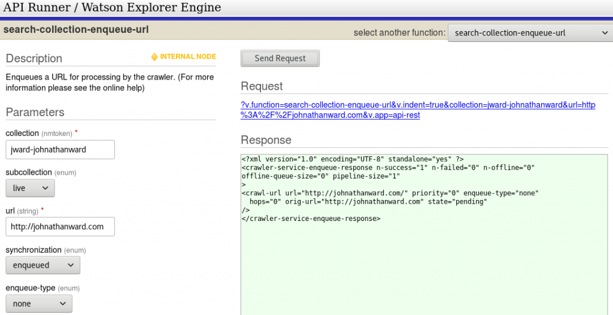Click the search-collection-enqueue-url page title
The width and height of the screenshot is (613, 315).
(x=76, y=29)
